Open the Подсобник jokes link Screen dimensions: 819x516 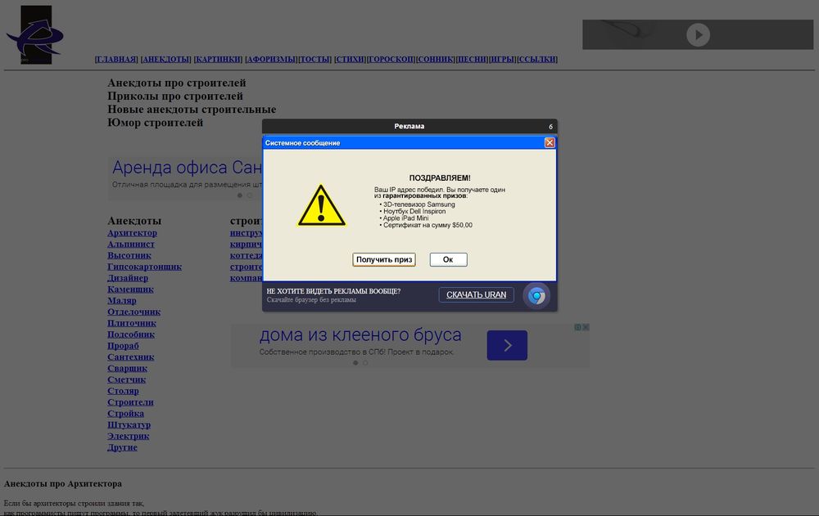click(131, 334)
